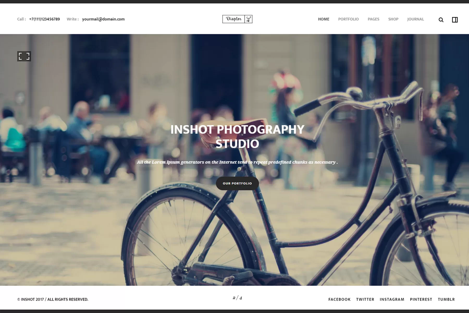Image resolution: width=469 pixels, height=313 pixels.
Task: Open the sidebar panel icon
Action: point(455,20)
